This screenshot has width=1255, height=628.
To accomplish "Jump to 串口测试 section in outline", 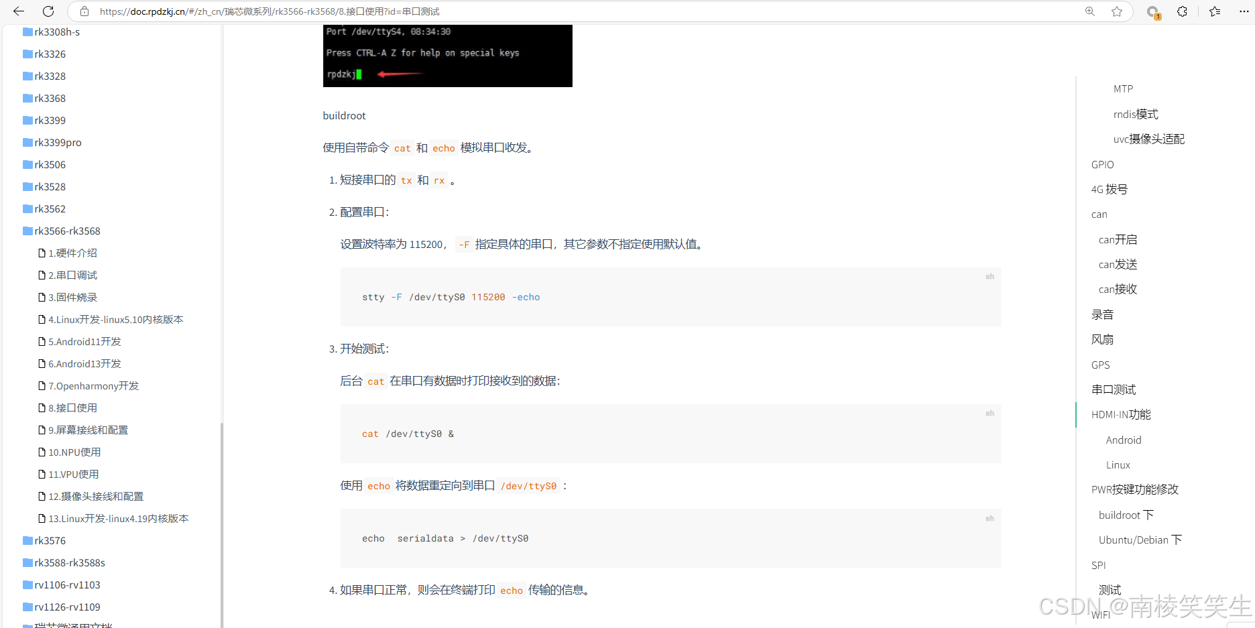I will point(1114,389).
